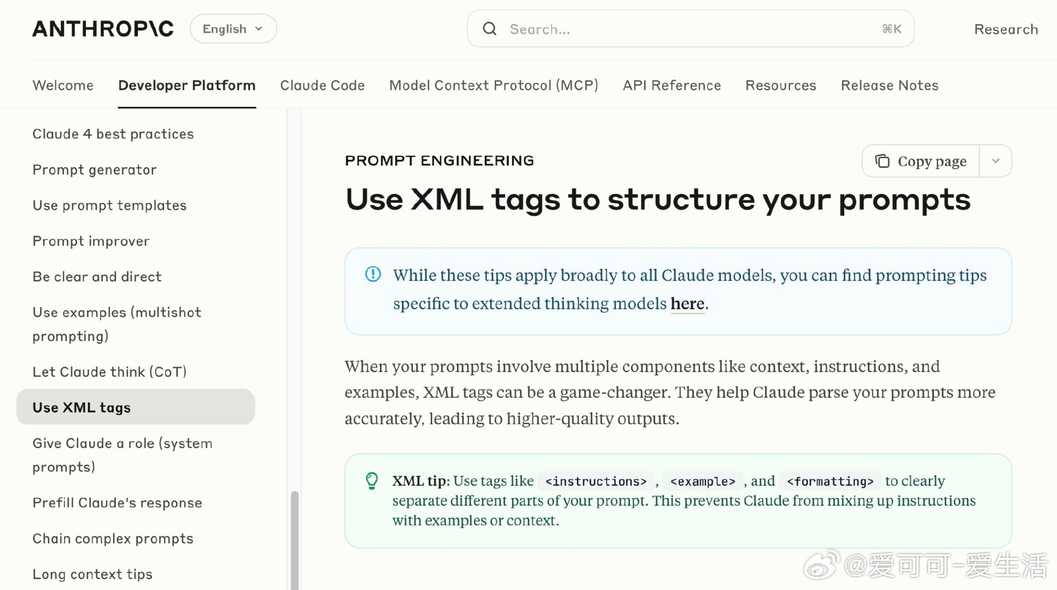1057x590 pixels.
Task: Open Long context tips page
Action: [92, 574]
